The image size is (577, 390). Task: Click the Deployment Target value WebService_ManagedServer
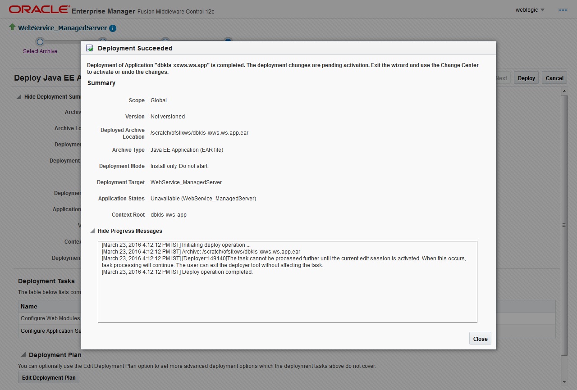click(x=186, y=182)
